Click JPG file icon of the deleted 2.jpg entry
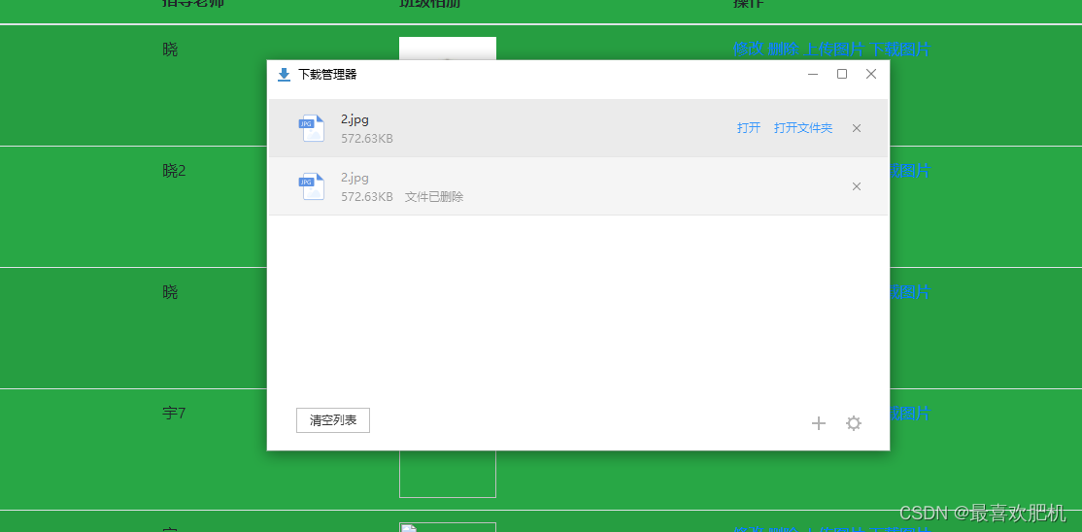This screenshot has width=1082, height=532. pos(312,186)
